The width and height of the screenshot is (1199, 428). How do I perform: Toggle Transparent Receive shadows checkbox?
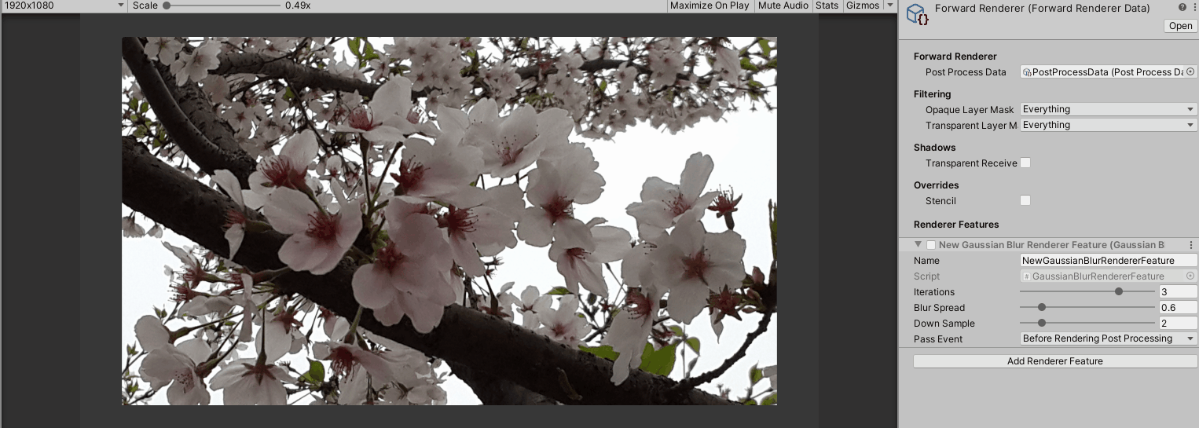(1025, 163)
